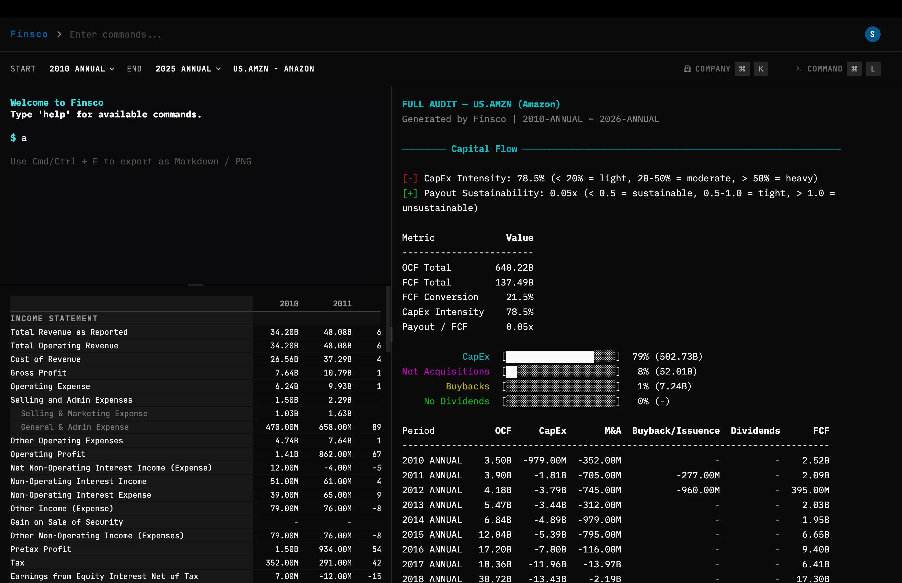The image size is (902, 583).
Task: Click the 2012 ANNUAL row in period table
Action: 615,490
